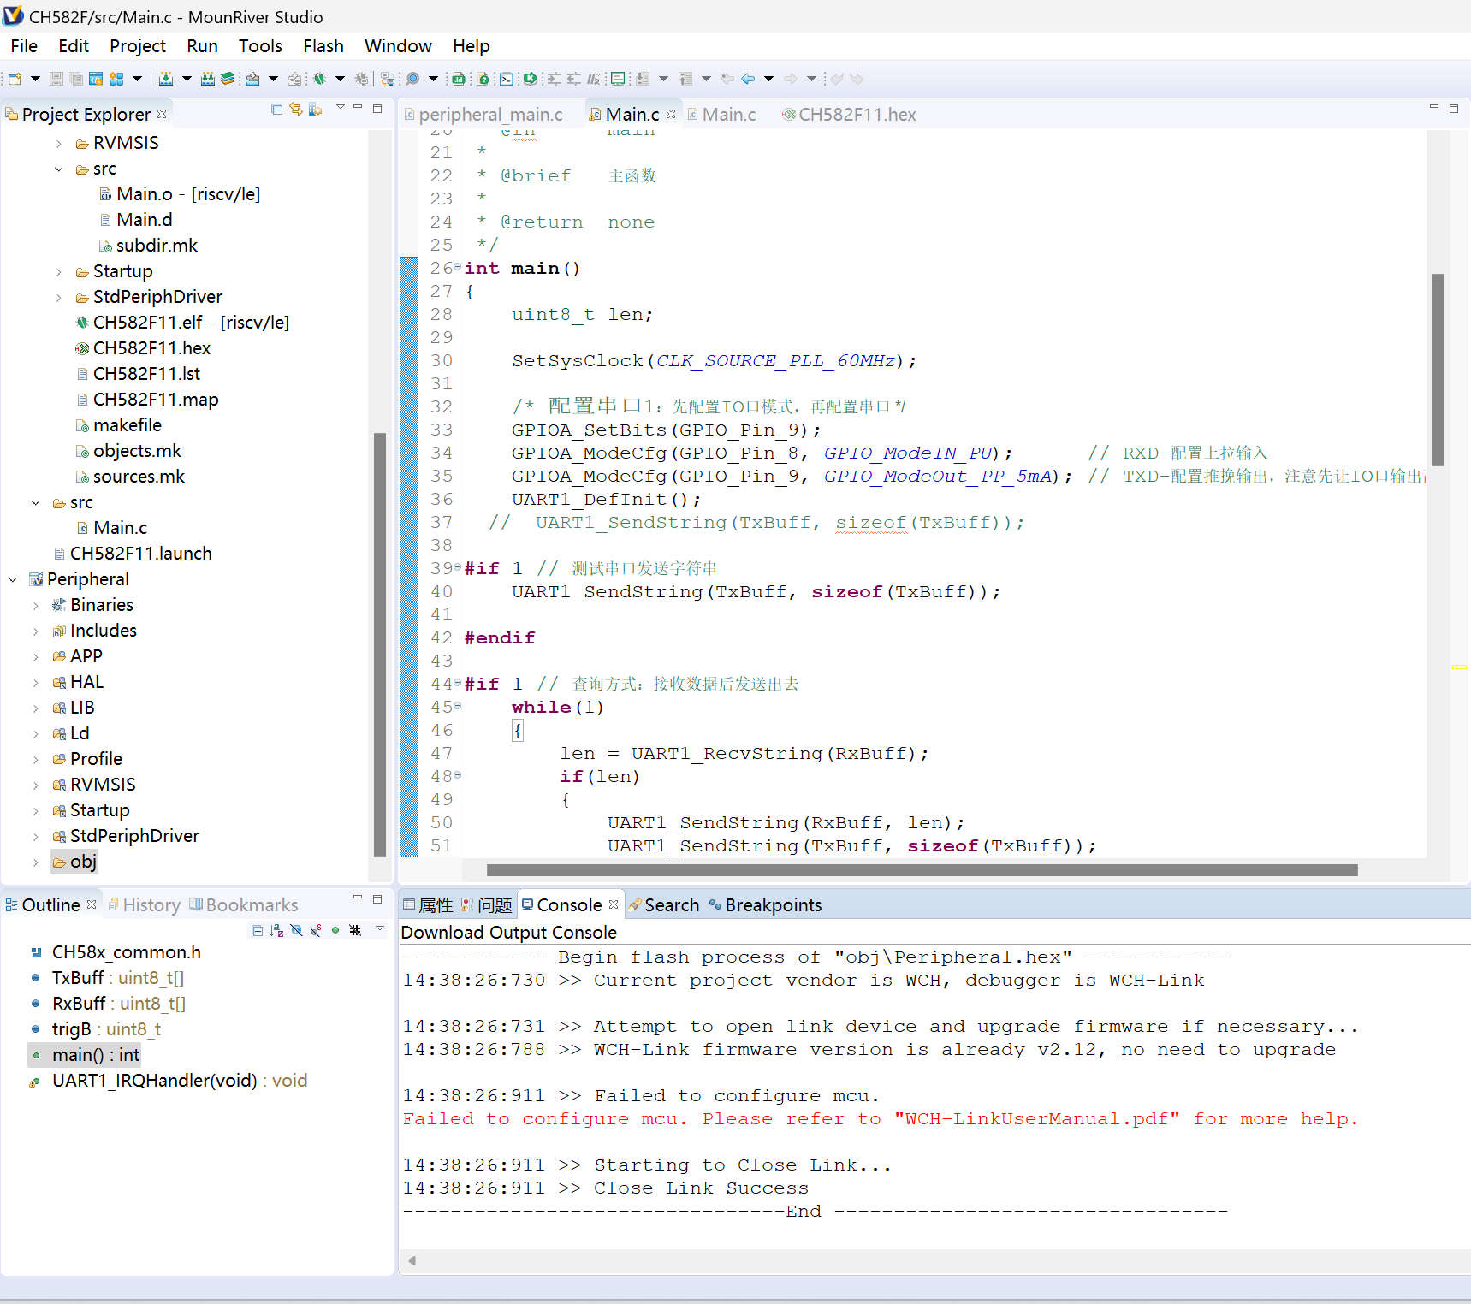1471x1304 pixels.
Task: Open the Debug bug dropdown arrow
Action: [340, 79]
